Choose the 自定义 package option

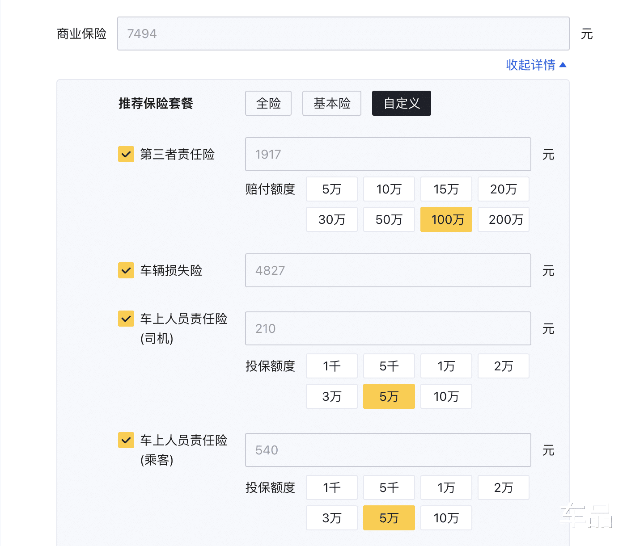pos(402,103)
